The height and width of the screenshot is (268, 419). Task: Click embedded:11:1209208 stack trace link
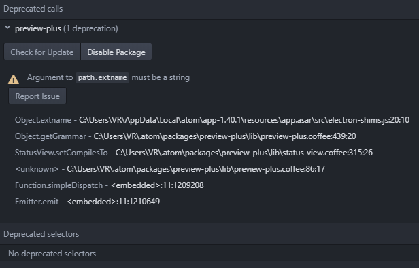coord(157,185)
